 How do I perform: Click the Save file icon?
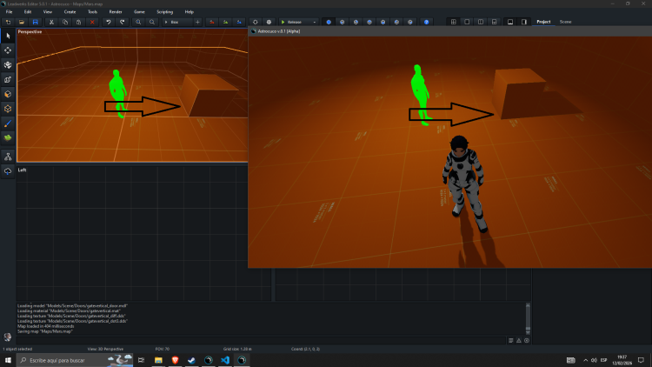point(34,21)
